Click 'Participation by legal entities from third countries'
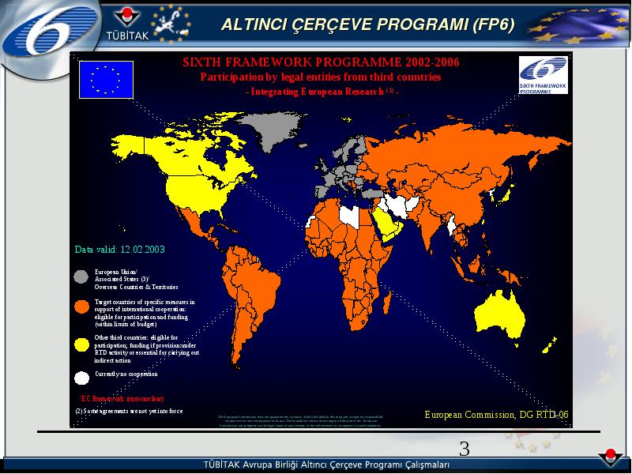The width and height of the screenshot is (632, 474). coord(321,77)
